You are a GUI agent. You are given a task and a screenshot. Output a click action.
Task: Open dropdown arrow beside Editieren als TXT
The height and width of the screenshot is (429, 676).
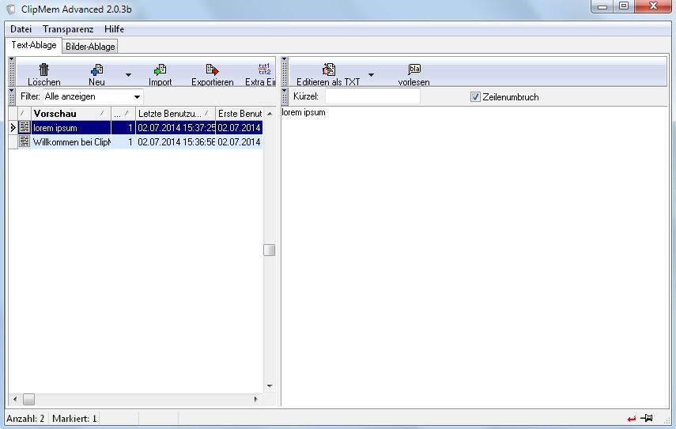[x=371, y=75]
